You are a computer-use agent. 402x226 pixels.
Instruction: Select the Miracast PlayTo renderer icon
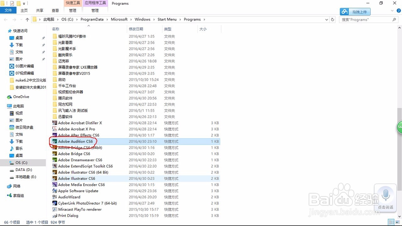(x=55, y=210)
